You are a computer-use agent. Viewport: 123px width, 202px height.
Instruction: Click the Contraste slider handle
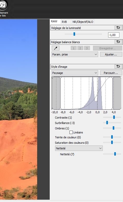tap(114, 117)
